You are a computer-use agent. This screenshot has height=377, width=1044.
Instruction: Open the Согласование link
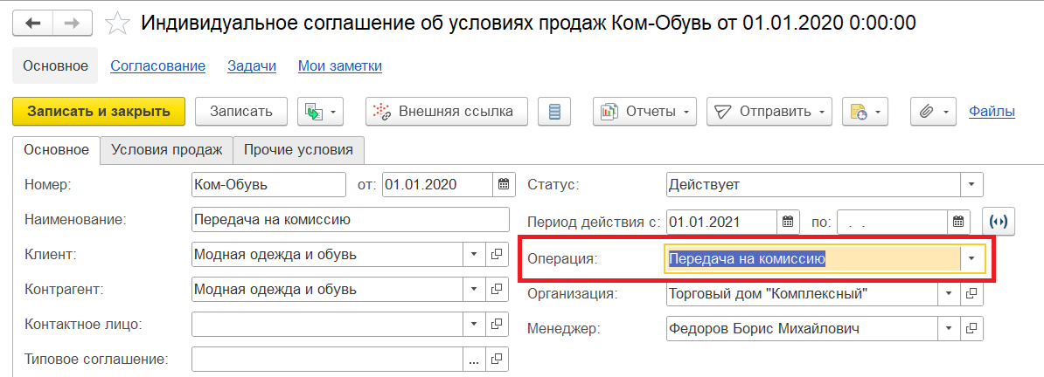(157, 65)
